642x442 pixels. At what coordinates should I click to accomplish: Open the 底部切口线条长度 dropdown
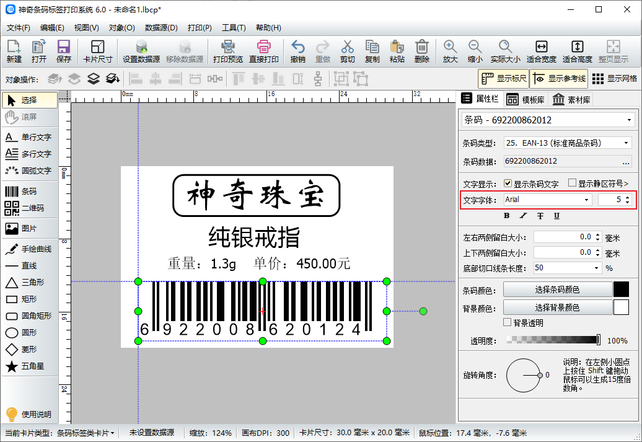(567, 268)
